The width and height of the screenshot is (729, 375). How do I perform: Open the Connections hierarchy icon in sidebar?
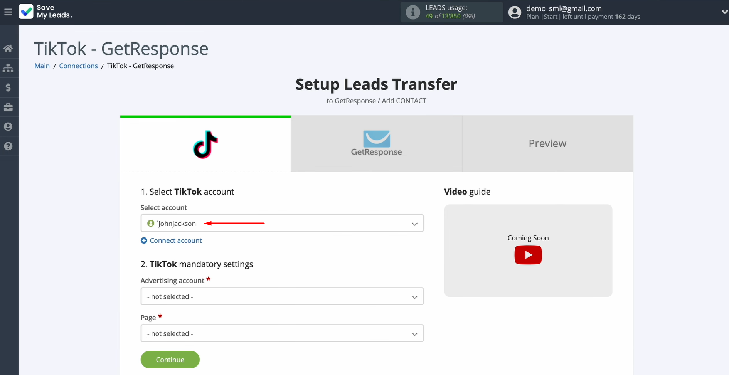8,68
